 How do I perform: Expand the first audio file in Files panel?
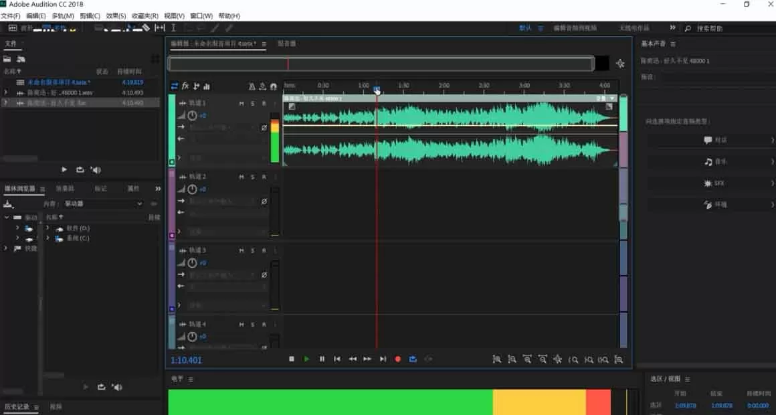click(x=5, y=92)
